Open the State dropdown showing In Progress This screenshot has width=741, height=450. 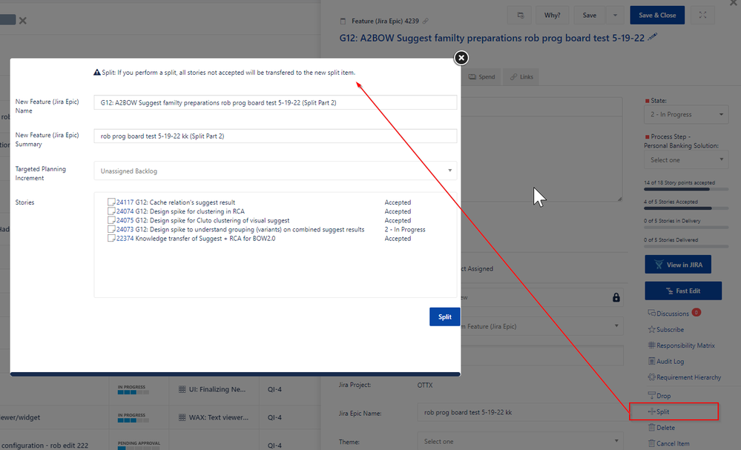(686, 114)
